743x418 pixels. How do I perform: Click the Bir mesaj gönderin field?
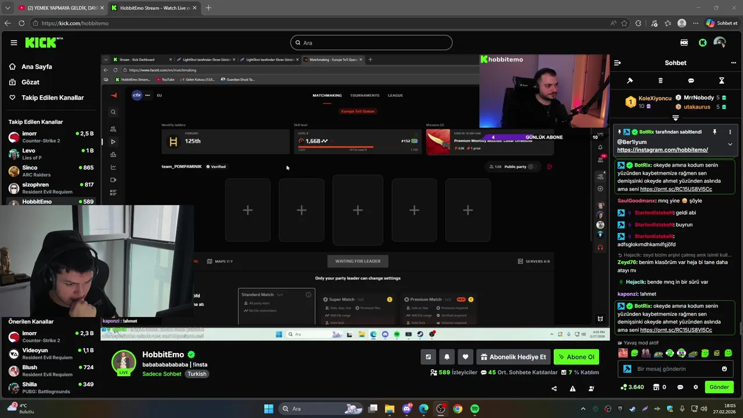point(676,369)
